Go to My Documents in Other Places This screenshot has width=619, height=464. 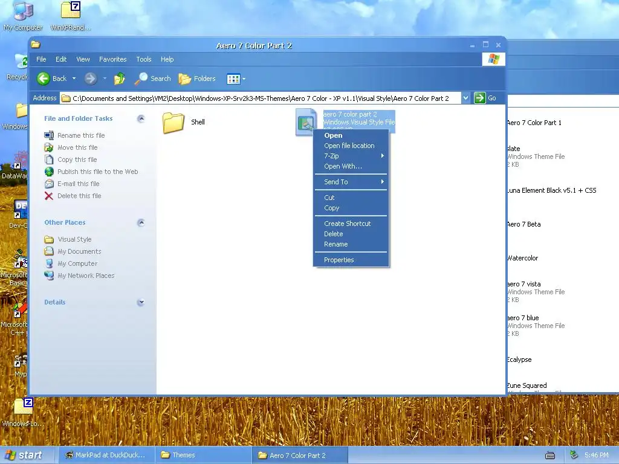click(79, 251)
